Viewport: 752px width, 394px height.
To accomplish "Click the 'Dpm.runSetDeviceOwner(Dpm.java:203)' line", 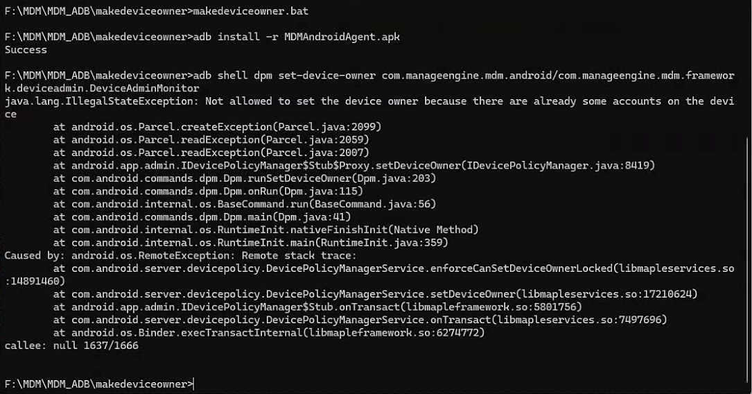I will (245, 178).
